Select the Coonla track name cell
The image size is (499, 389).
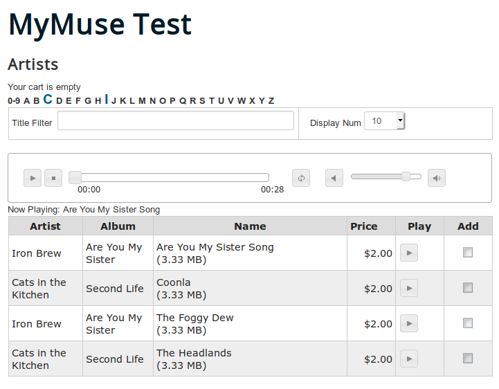tap(250, 289)
